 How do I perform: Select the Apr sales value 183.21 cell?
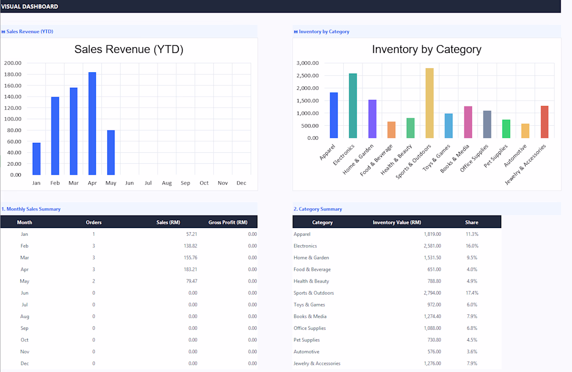pos(190,269)
